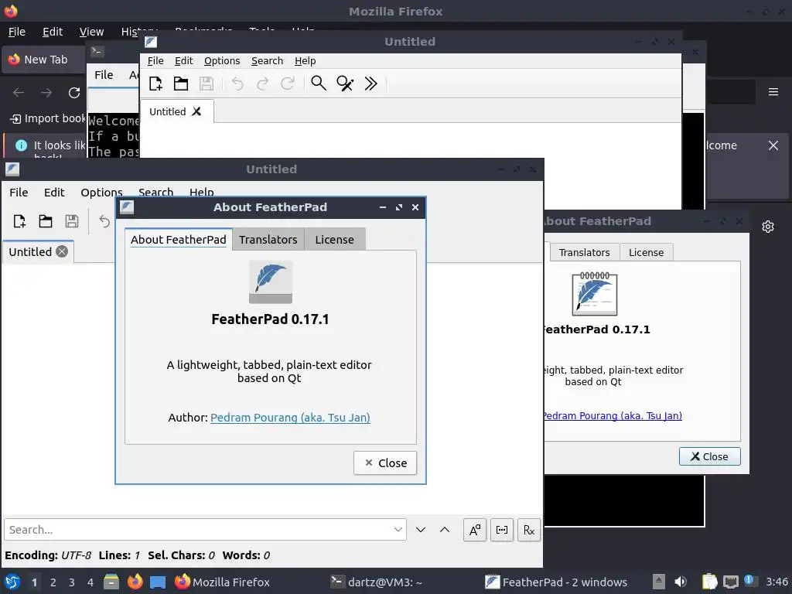792x594 pixels.
Task: Switch to License tab in front About dialog
Action: tap(334, 240)
